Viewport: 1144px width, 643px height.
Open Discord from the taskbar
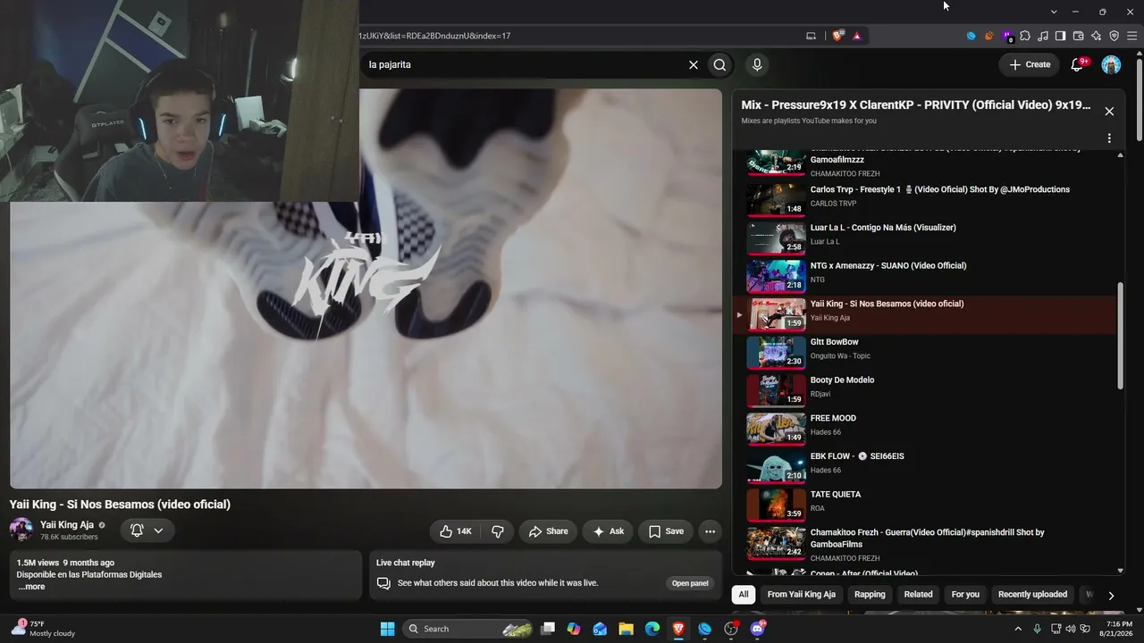click(758, 629)
